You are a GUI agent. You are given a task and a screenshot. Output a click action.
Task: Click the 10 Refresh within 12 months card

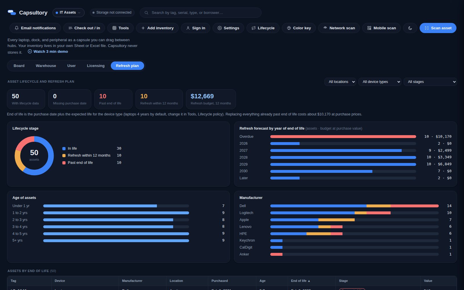point(159,99)
